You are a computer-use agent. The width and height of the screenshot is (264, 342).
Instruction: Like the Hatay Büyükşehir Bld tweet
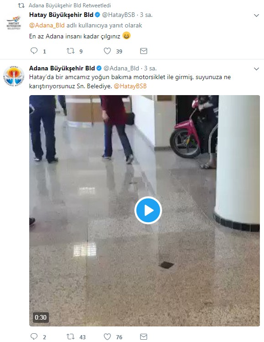pyautogui.click(x=107, y=51)
